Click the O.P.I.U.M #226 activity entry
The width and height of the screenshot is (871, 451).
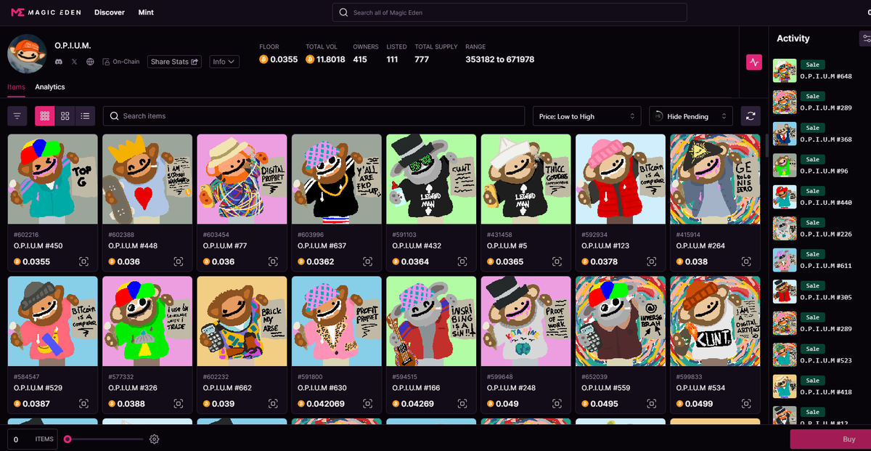pyautogui.click(x=820, y=229)
